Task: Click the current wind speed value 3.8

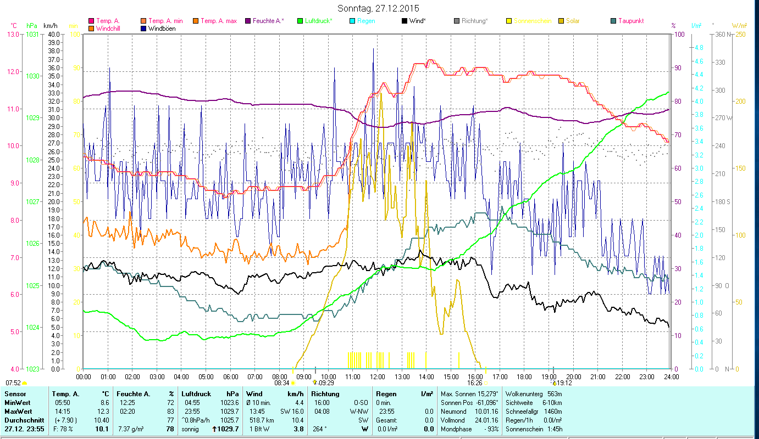Action: 298,429
